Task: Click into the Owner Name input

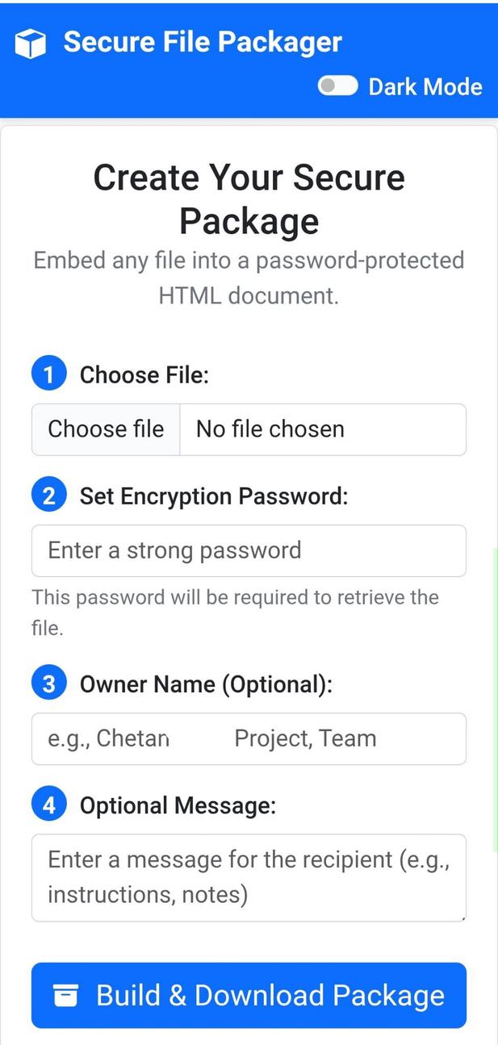Action: (249, 738)
